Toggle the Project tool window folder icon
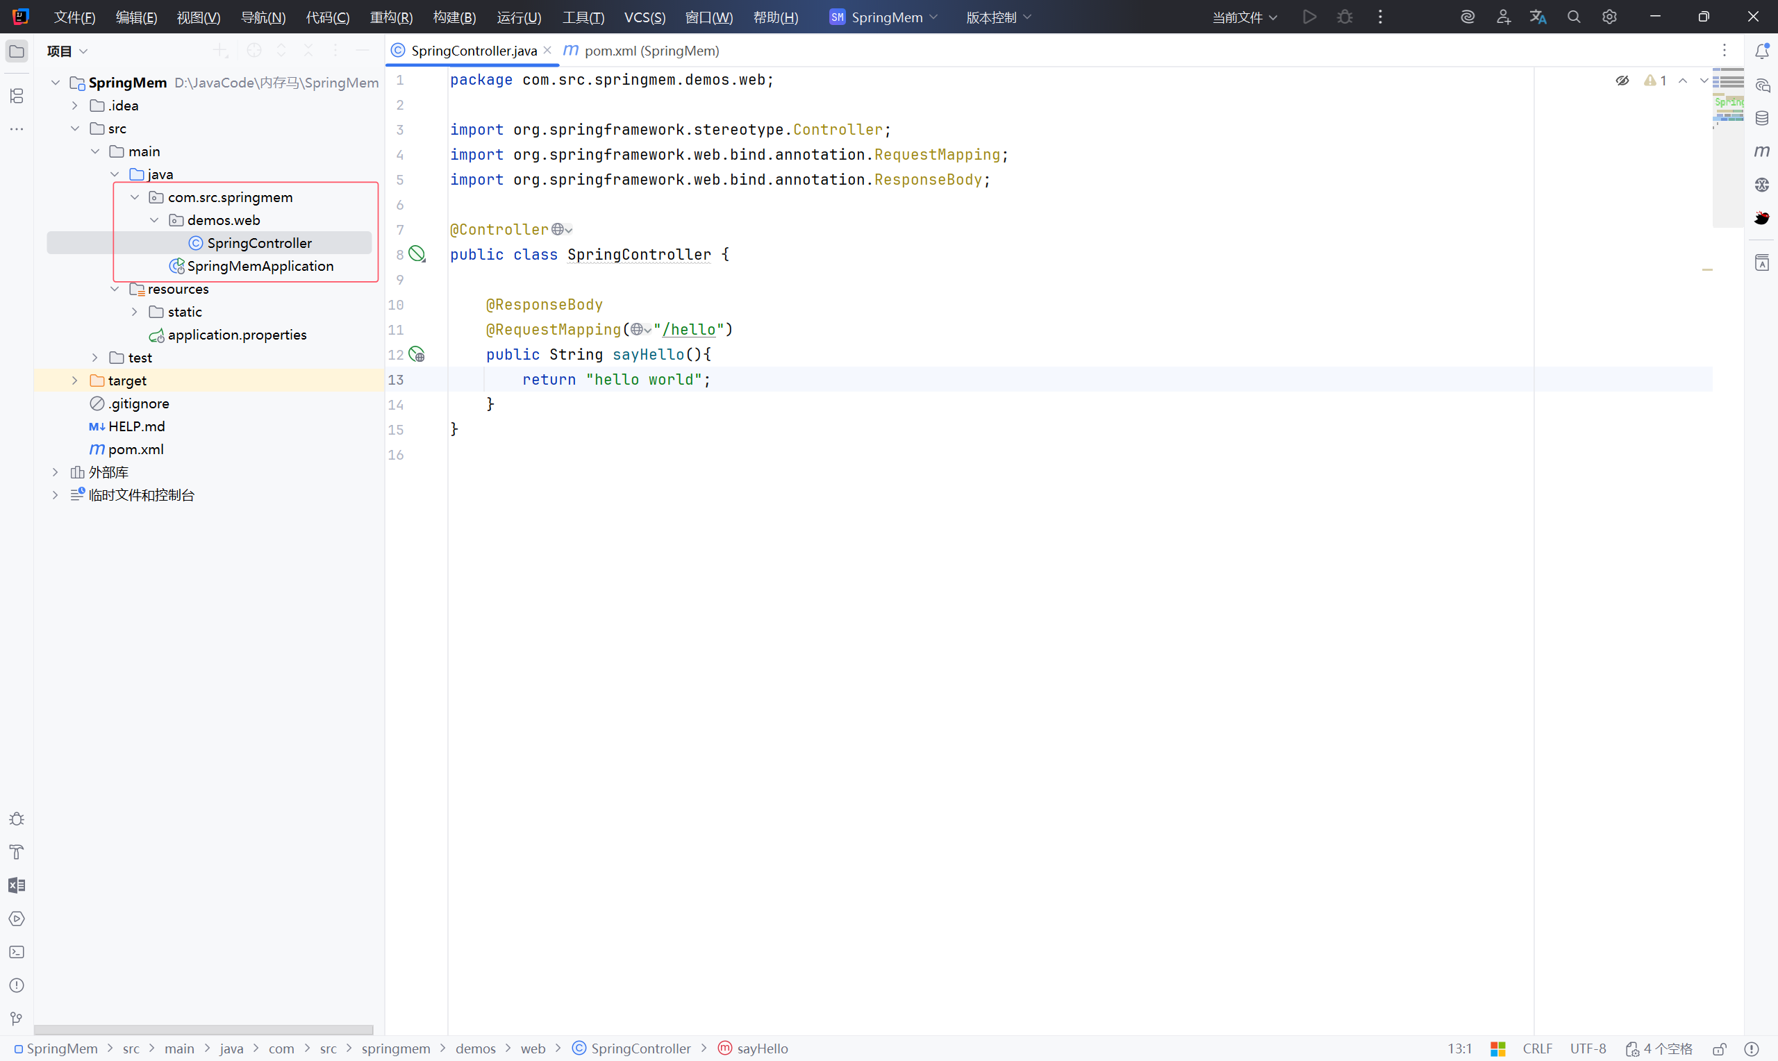This screenshot has height=1061, width=1778. (17, 51)
